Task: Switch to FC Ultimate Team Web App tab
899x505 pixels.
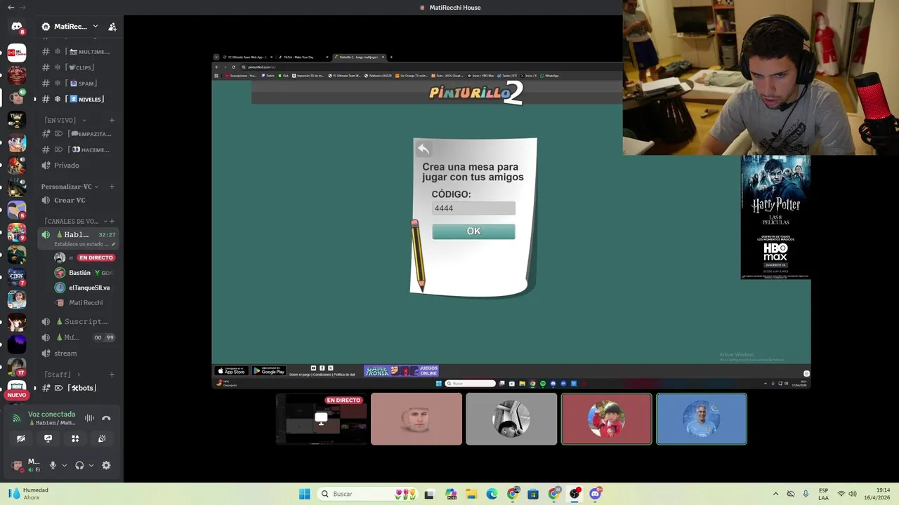Action: pyautogui.click(x=246, y=57)
